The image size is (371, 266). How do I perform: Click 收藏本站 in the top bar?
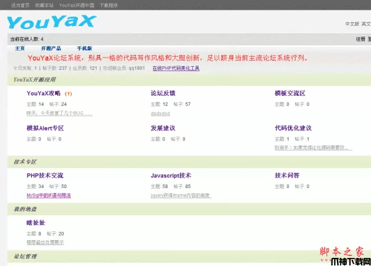click(x=45, y=5)
